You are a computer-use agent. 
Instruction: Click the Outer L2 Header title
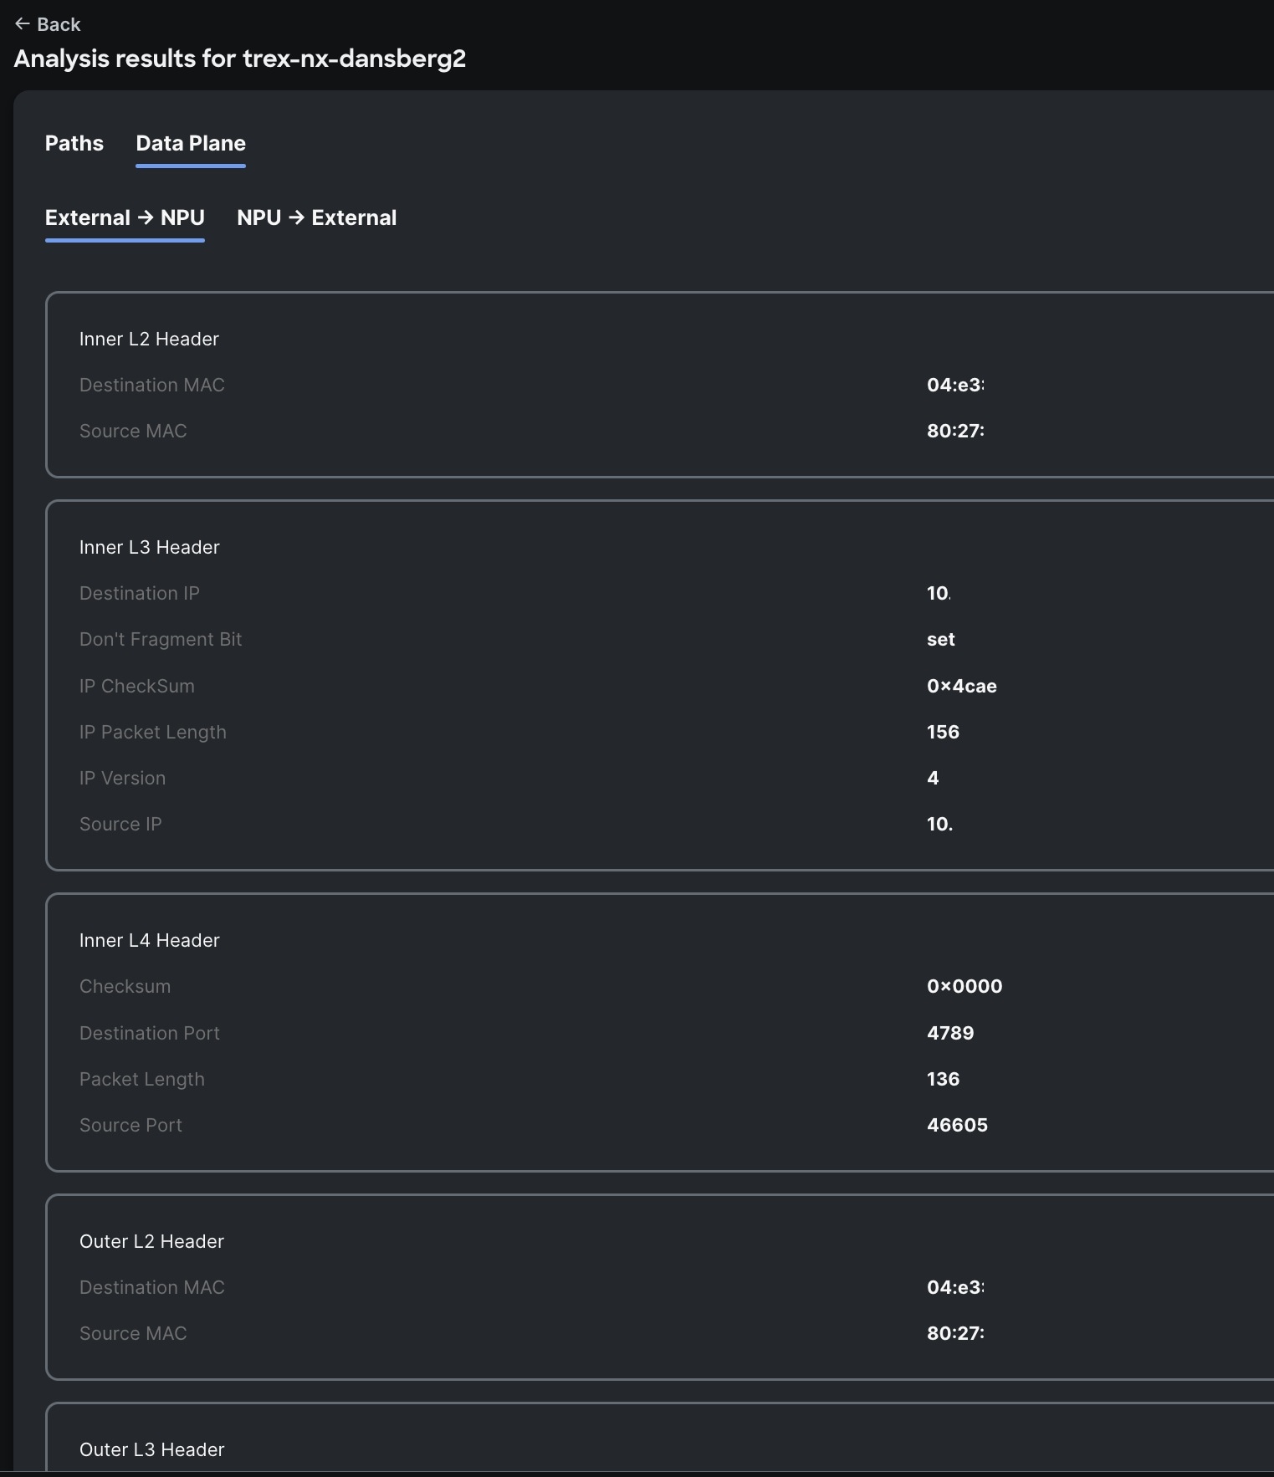[151, 1241]
